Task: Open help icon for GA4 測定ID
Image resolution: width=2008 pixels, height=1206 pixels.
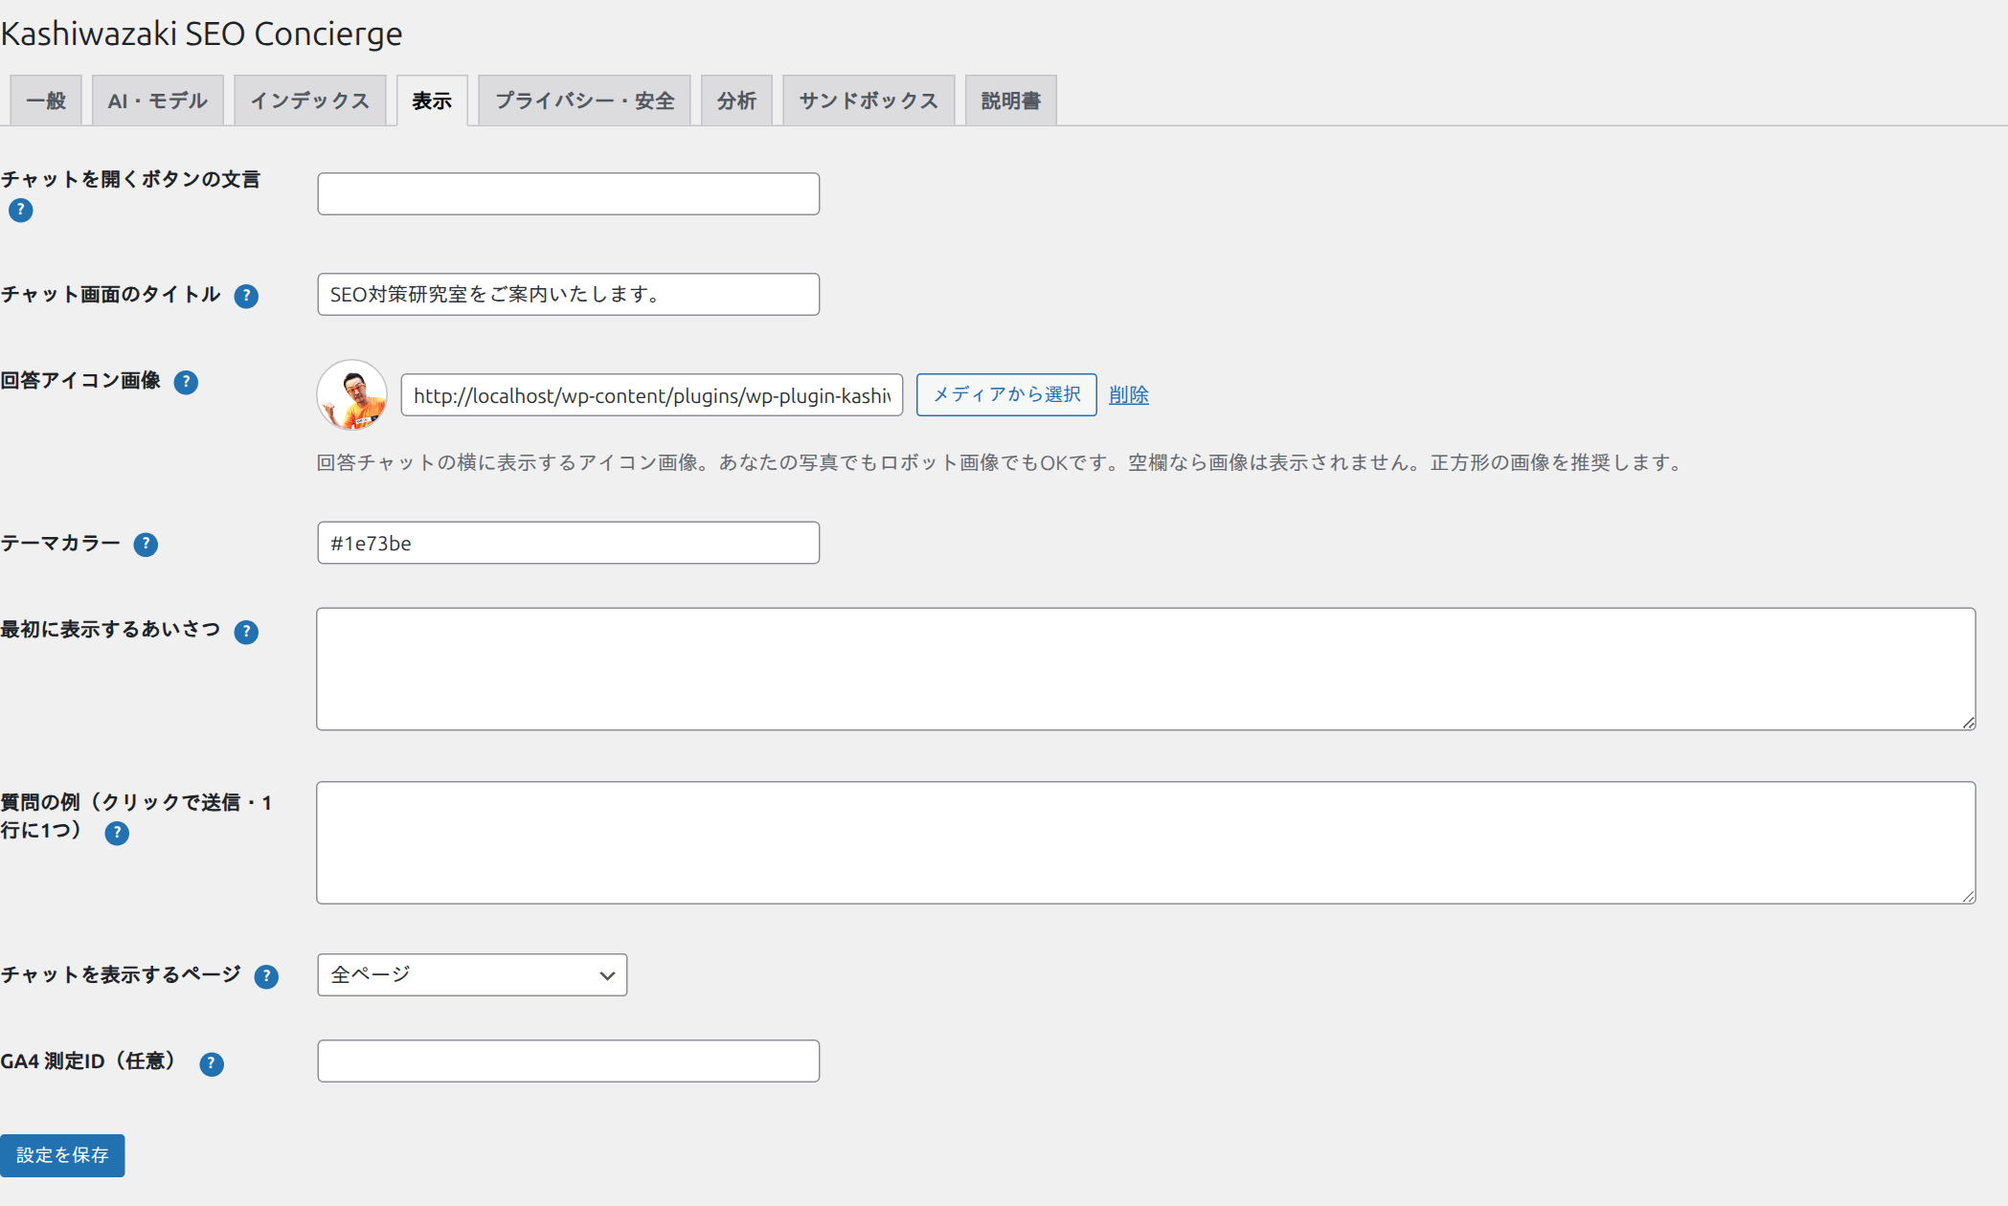Action: [x=212, y=1064]
